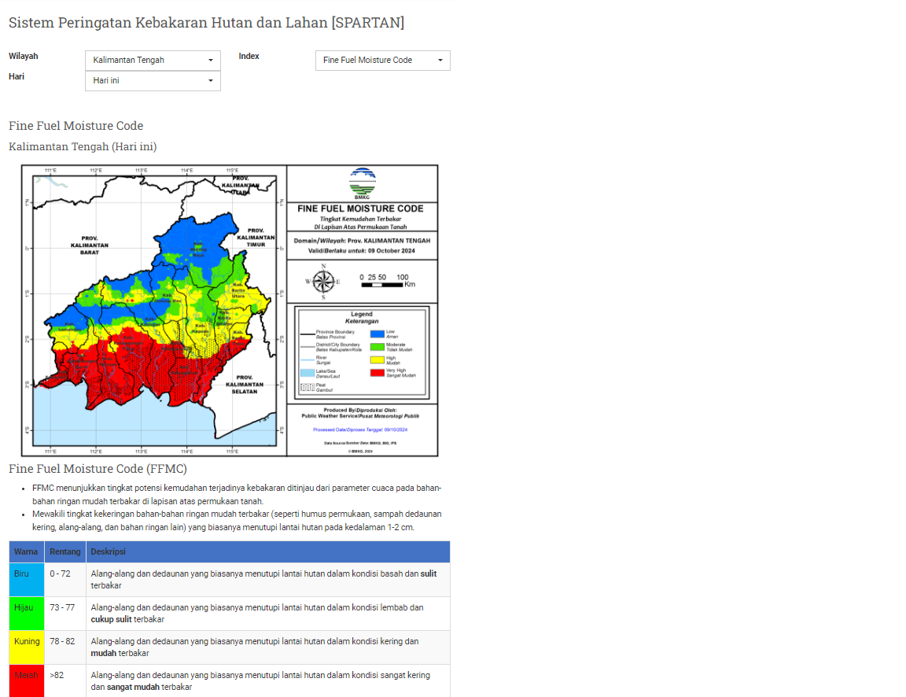
Task: Click the blue Low legend swatch
Action: tap(377, 334)
